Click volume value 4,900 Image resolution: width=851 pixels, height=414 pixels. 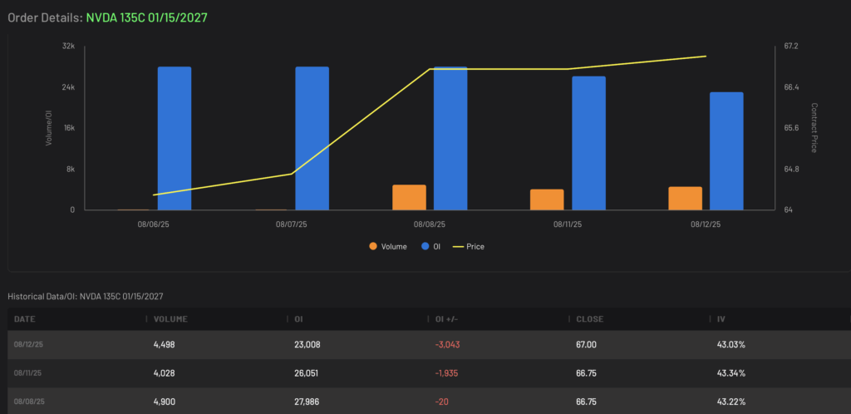164,402
